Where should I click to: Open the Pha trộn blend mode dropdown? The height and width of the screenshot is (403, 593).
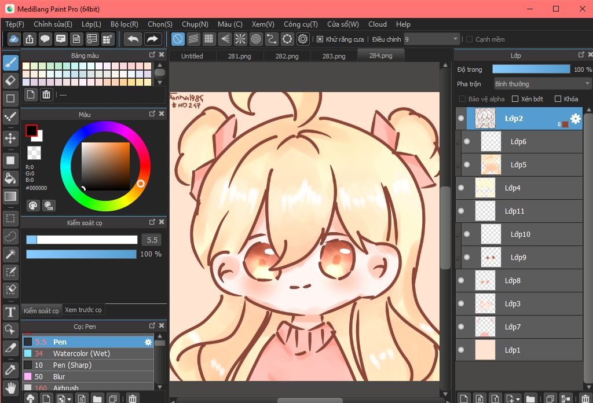[x=542, y=83]
